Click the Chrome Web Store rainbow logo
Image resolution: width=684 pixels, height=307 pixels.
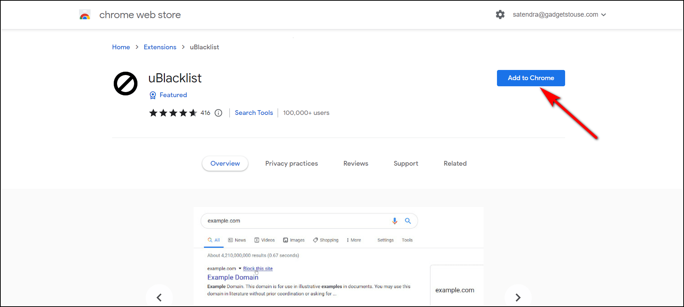85,15
